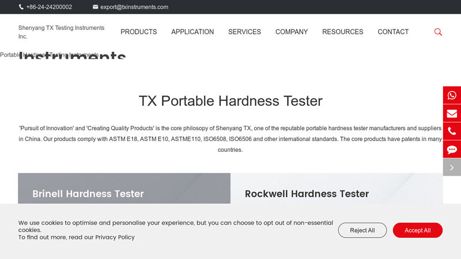Click the export@txinstruments.com email link
This screenshot has height=259, width=461.
click(134, 7)
